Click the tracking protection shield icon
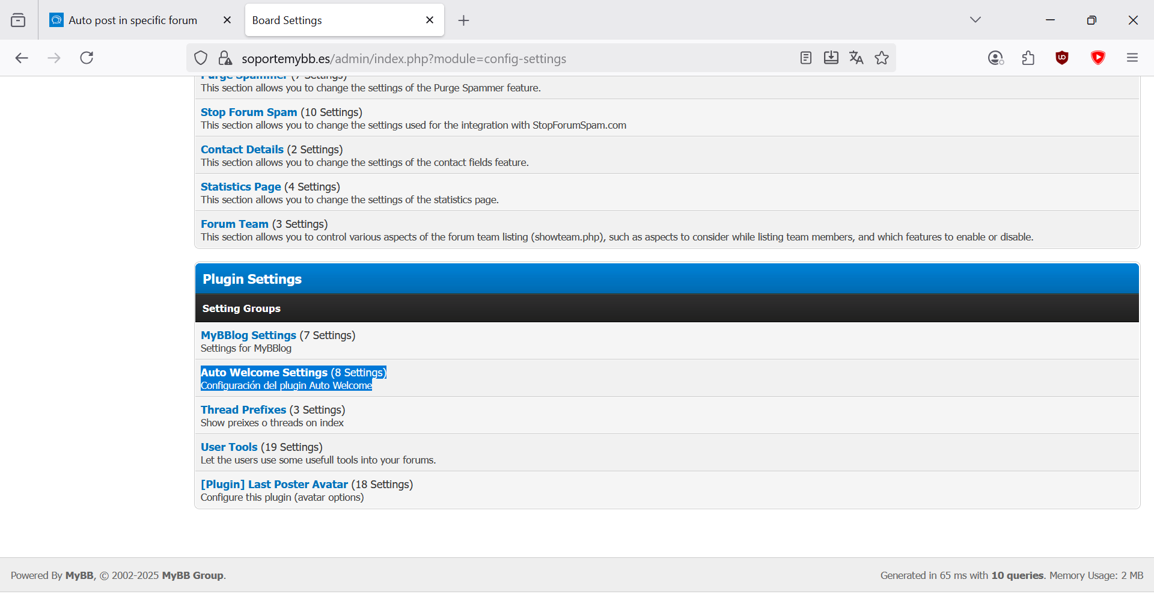1154x606 pixels. coord(201,58)
